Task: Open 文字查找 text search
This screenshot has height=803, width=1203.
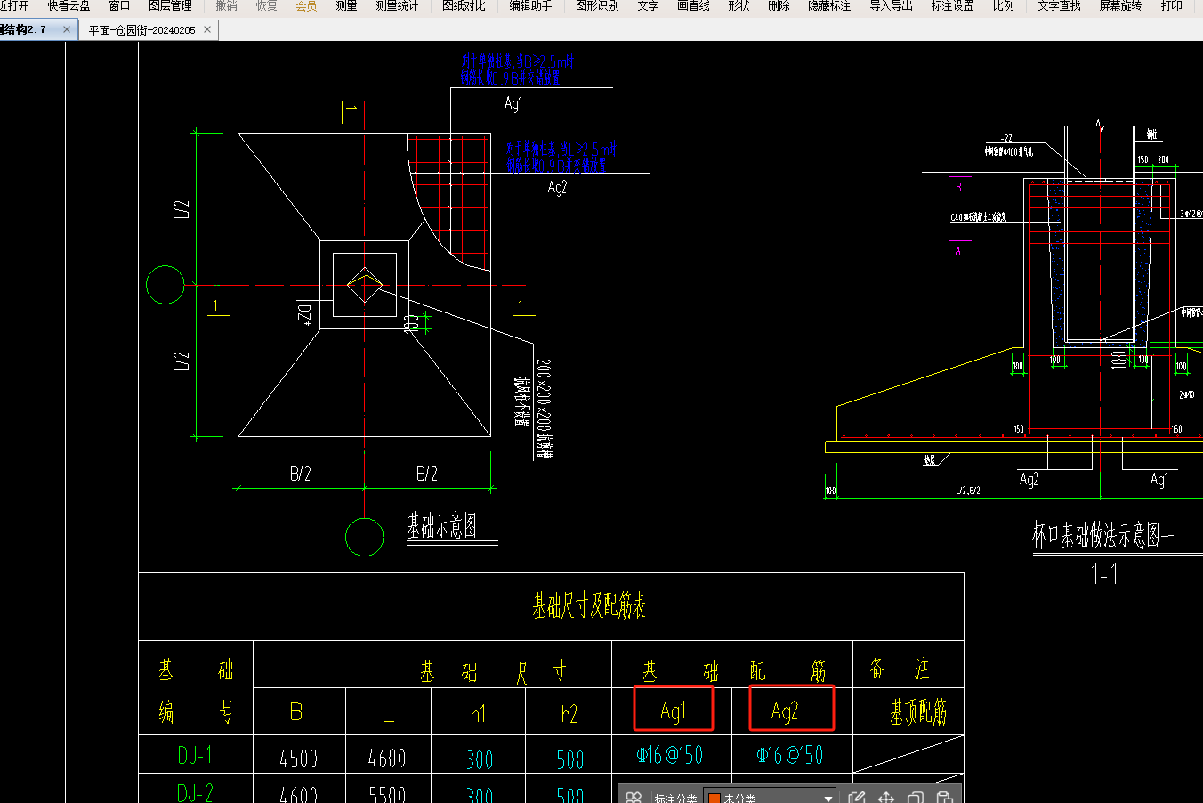Action: pyautogui.click(x=1059, y=5)
